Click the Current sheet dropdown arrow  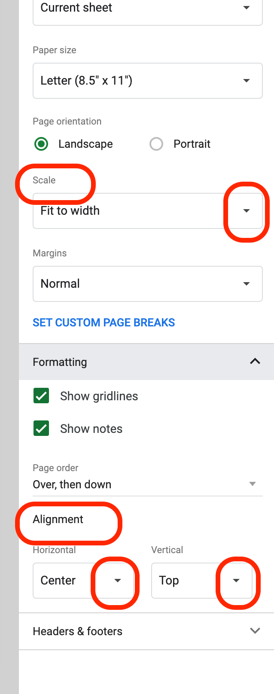(247, 8)
